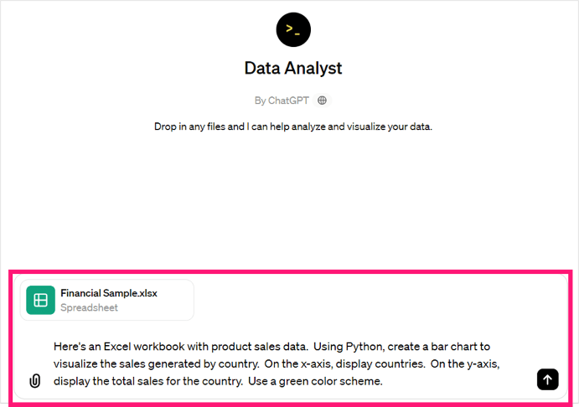Viewport: 579px width, 407px height.
Task: Click the 'Drop in any files' description text
Action: (292, 127)
